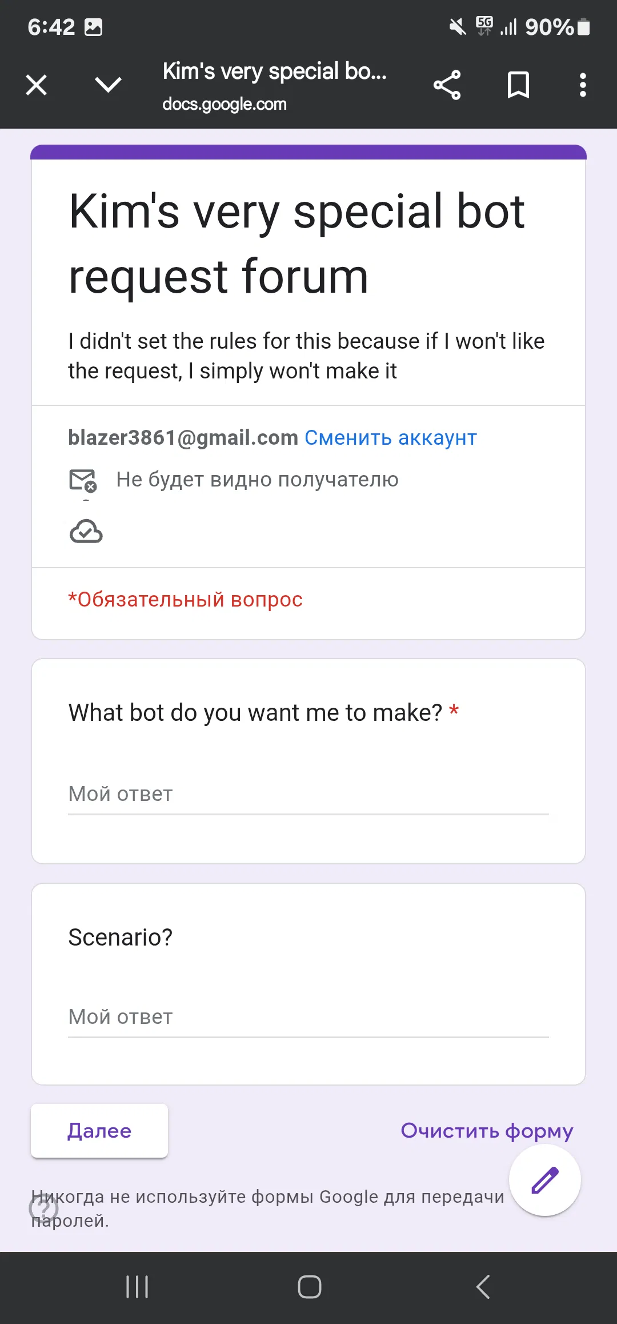The image size is (617, 1324).
Task: Share the form via the share icon
Action: (447, 85)
